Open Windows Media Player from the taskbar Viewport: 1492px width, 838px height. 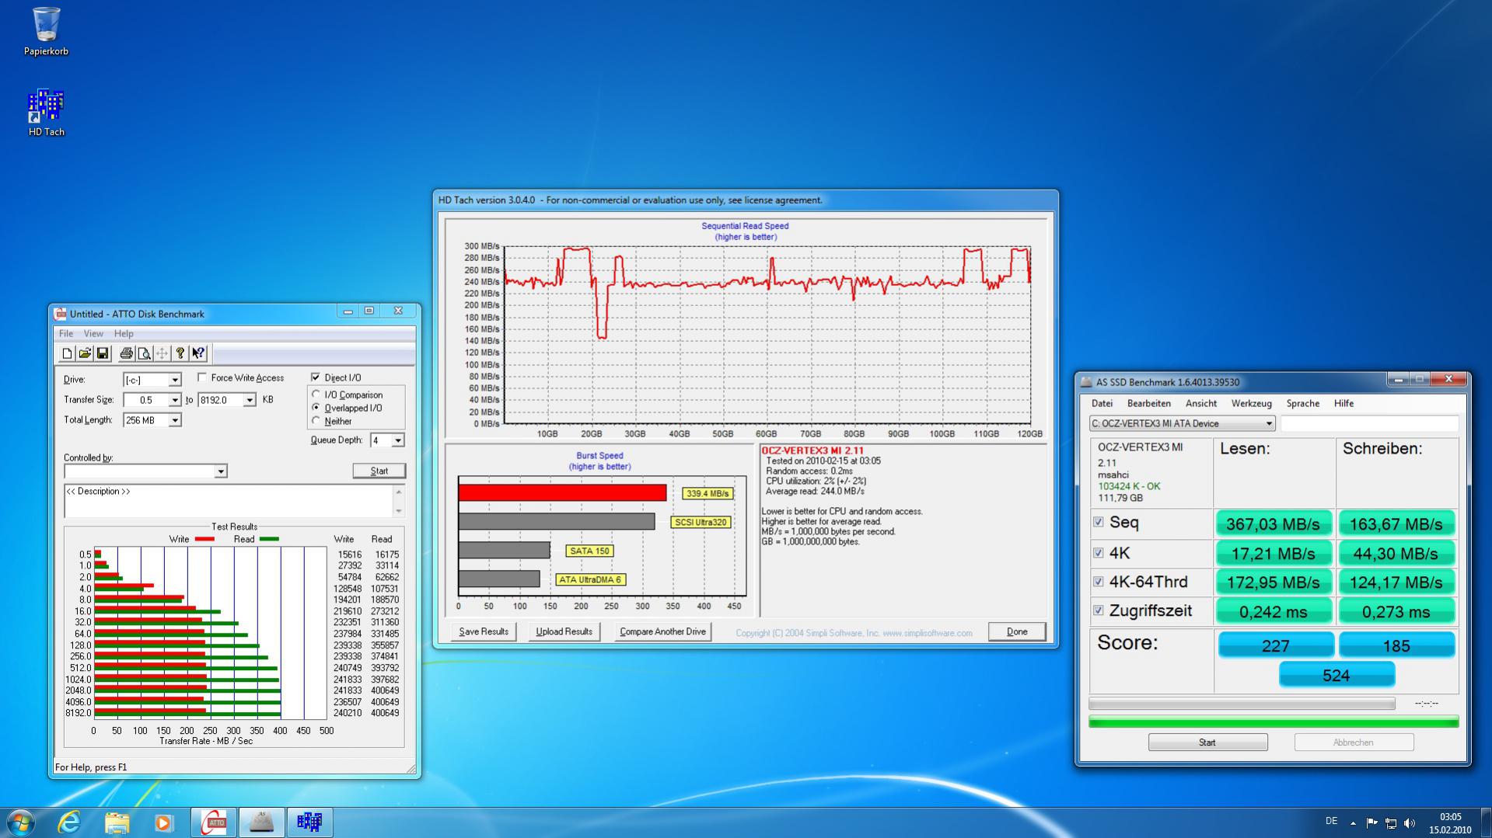(x=163, y=822)
